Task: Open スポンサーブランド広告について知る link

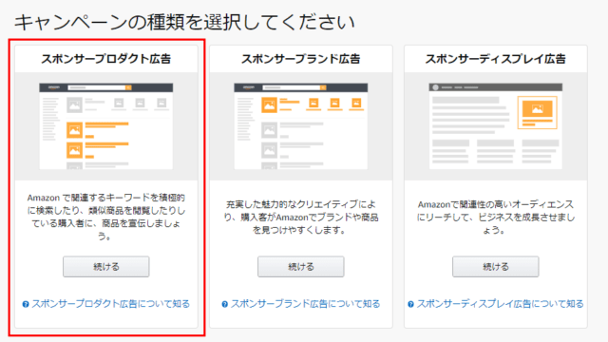Action: tap(305, 304)
